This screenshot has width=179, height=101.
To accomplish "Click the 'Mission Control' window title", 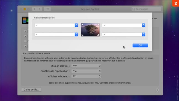I will coord(90,9).
